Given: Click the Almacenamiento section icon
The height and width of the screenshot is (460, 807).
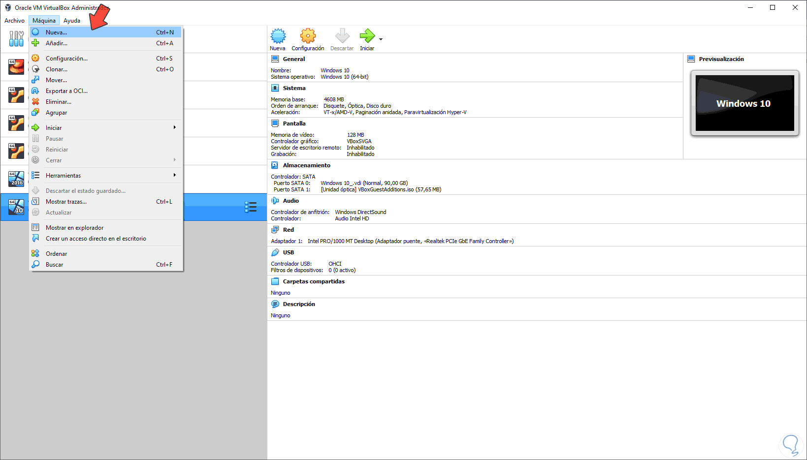Looking at the screenshot, I should tap(275, 165).
